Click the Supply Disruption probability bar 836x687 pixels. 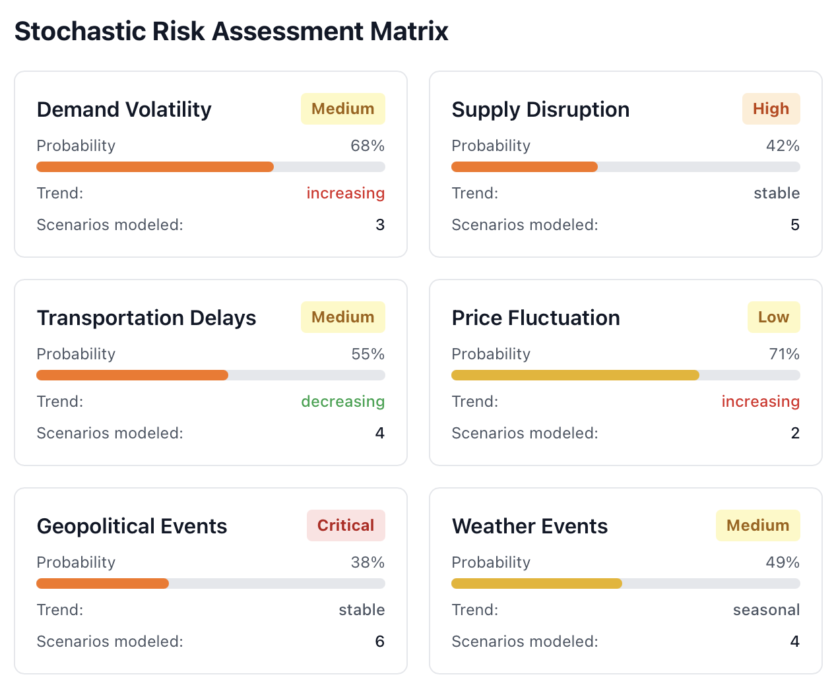click(625, 167)
